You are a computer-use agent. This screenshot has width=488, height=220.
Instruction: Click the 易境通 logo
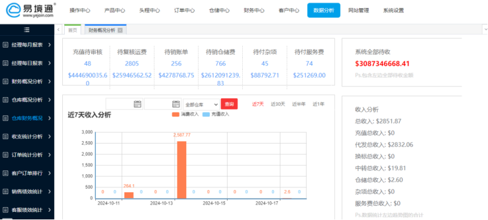31,10
